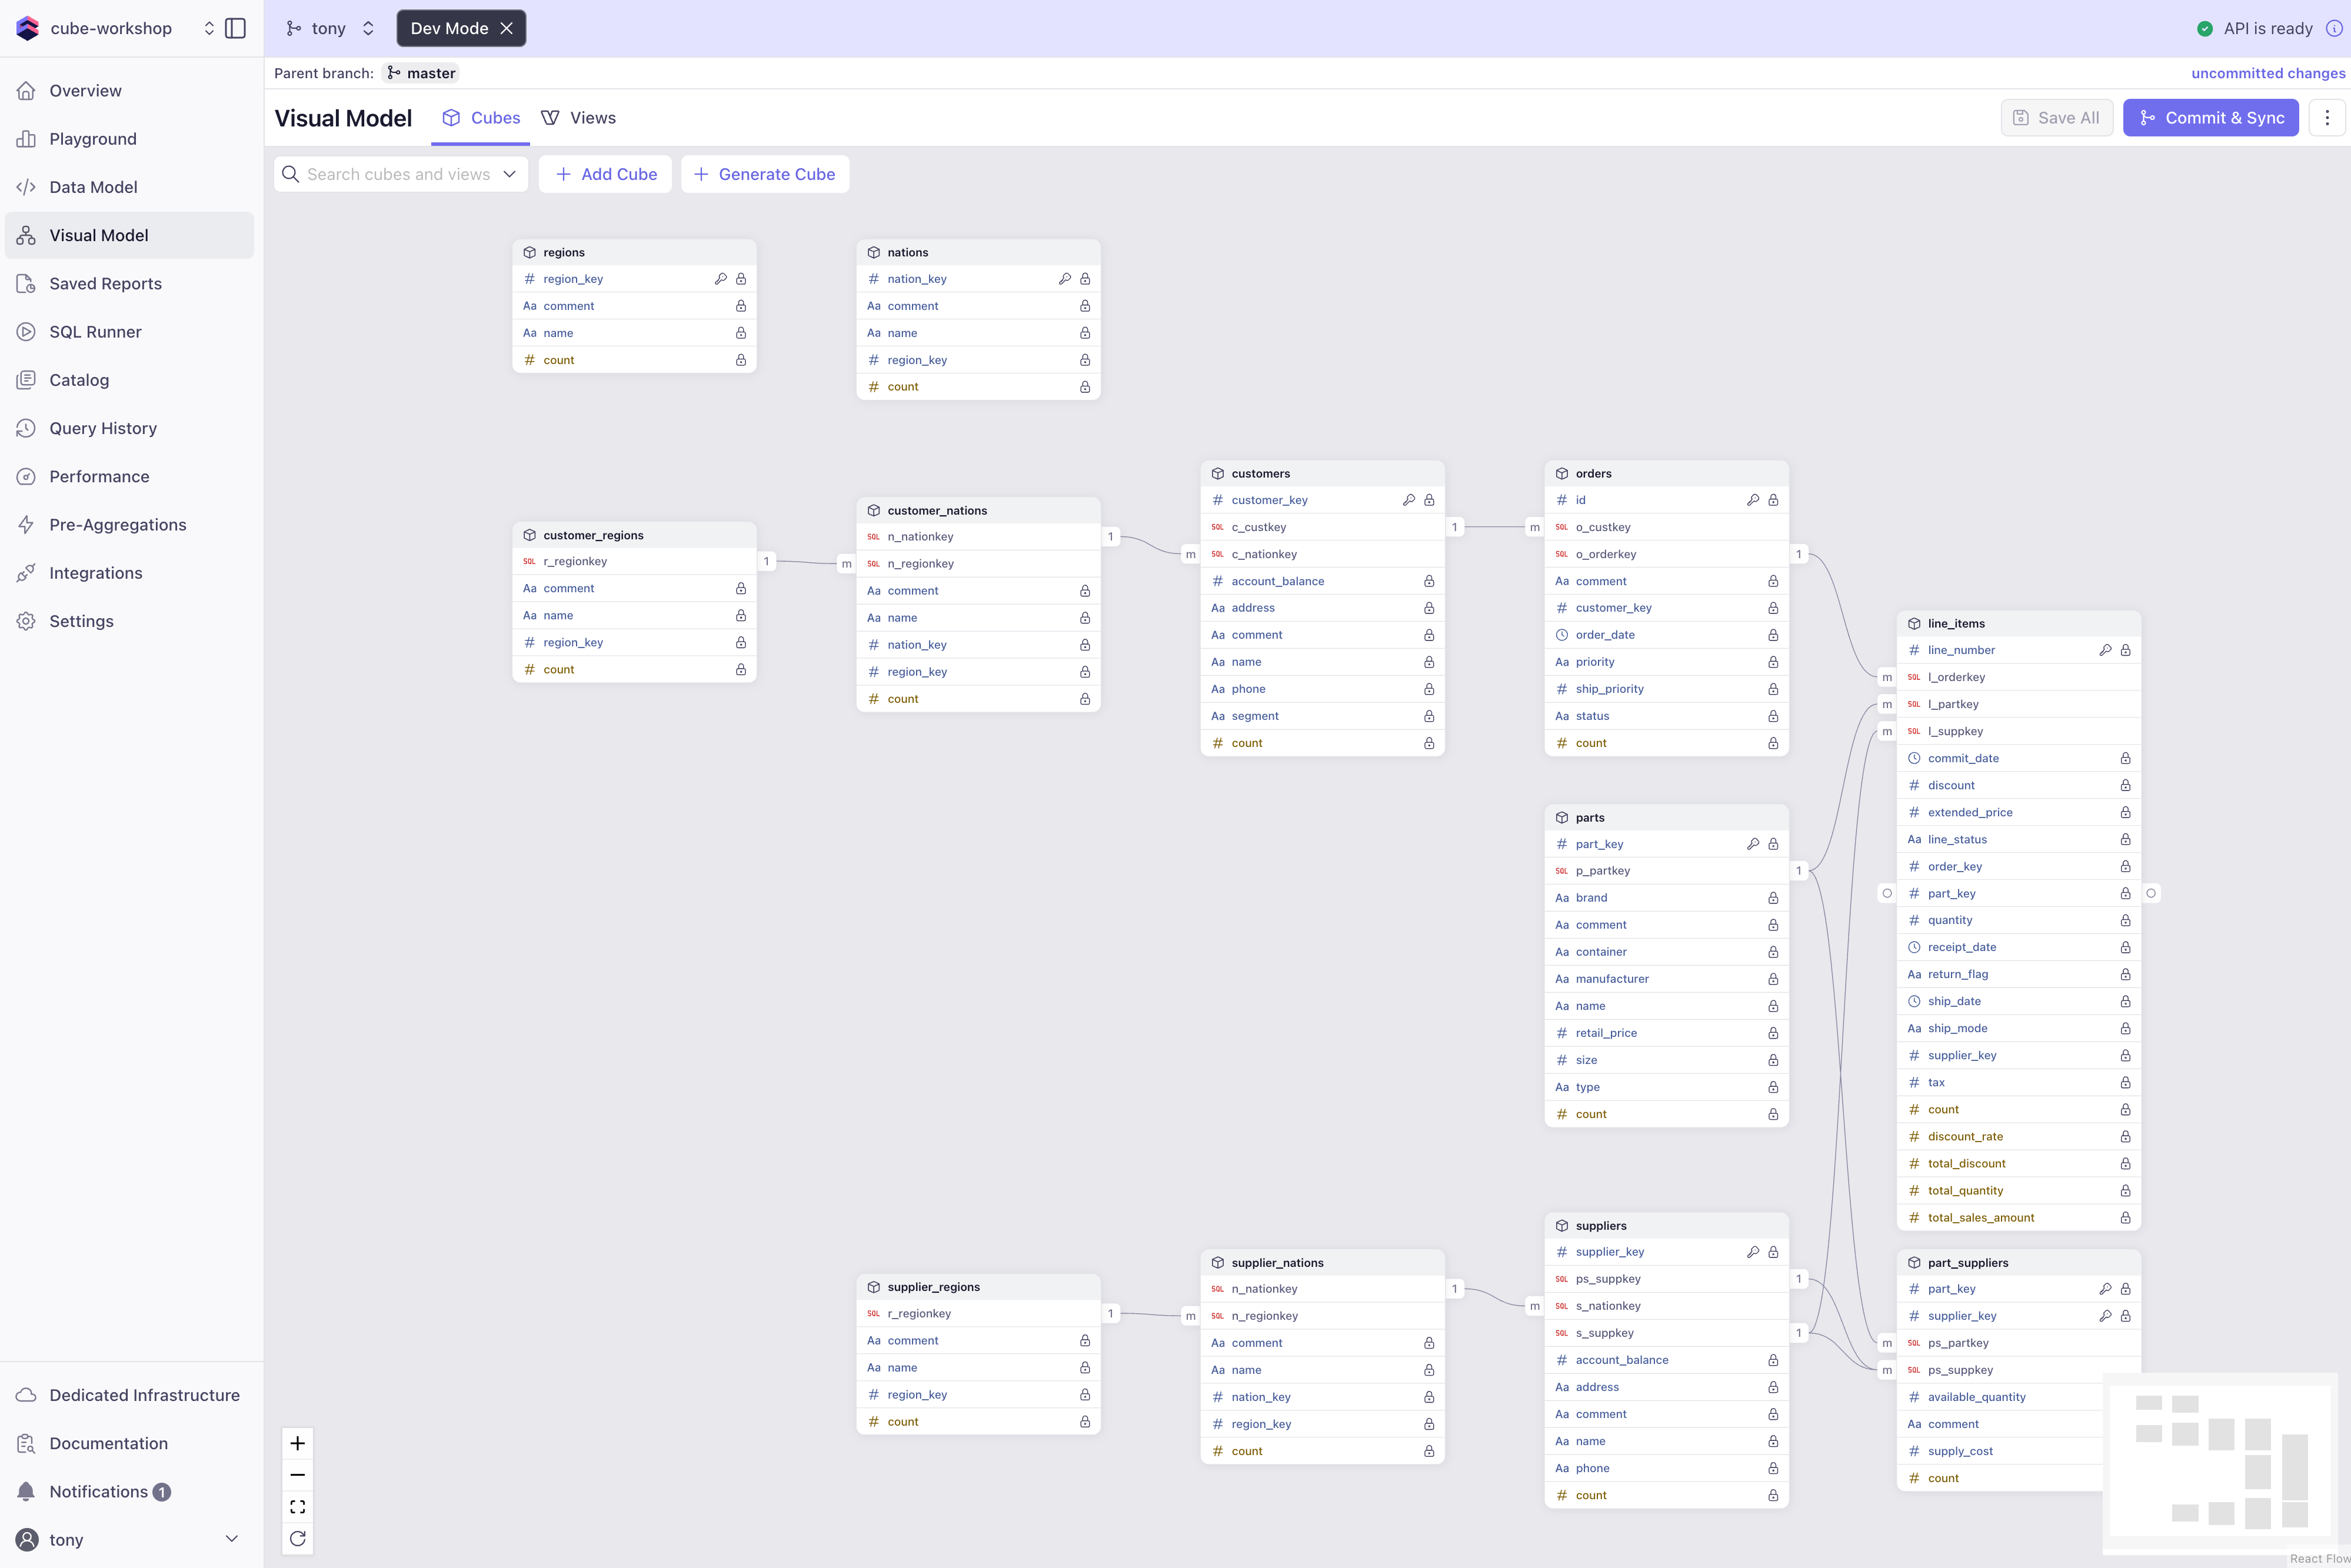The image size is (2351, 1568).
Task: Open the three-dot overflow menu near Commit & Sync
Action: 2328,117
